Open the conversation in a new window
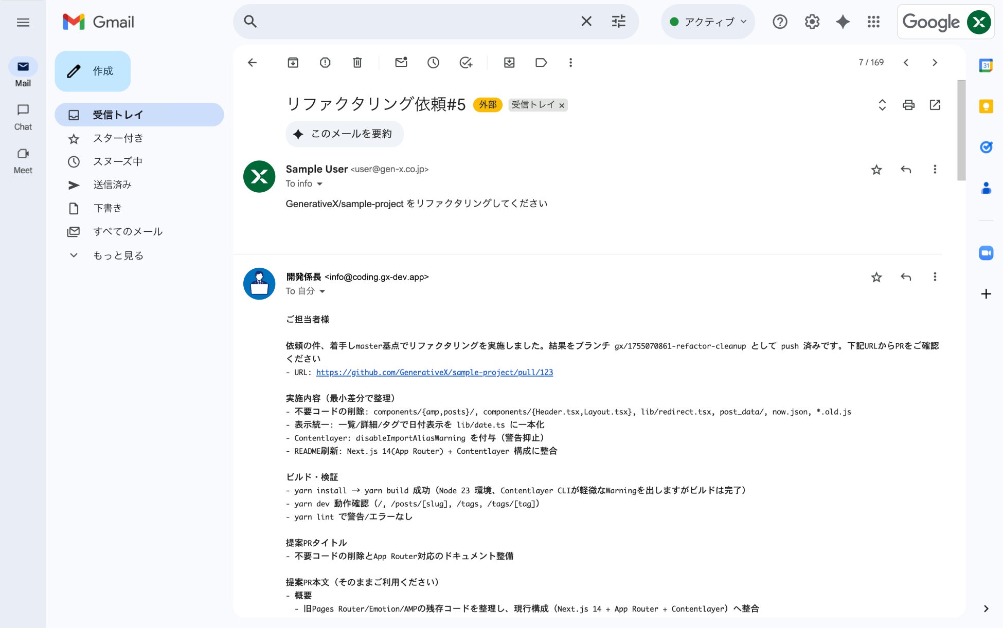Screen dimensions: 1003x628 click(x=935, y=105)
